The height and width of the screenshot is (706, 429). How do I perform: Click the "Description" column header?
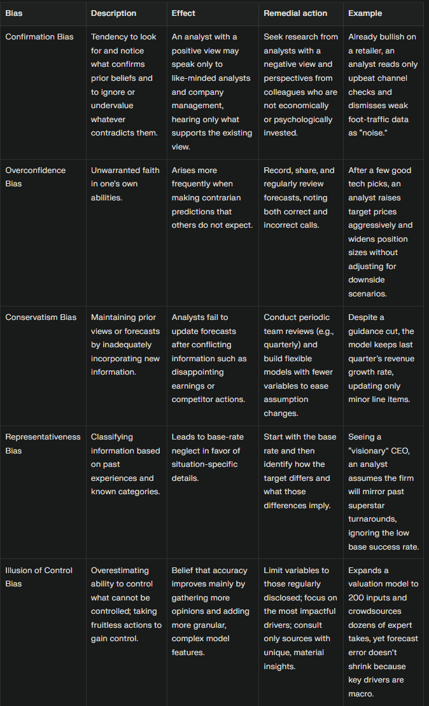(113, 13)
